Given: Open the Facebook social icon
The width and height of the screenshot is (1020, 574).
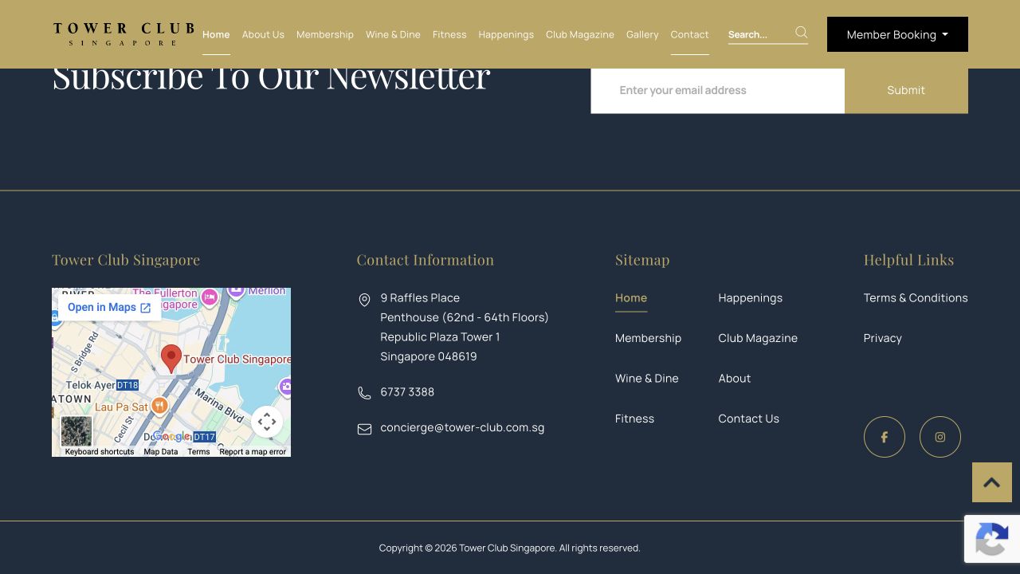Looking at the screenshot, I should coord(885,437).
